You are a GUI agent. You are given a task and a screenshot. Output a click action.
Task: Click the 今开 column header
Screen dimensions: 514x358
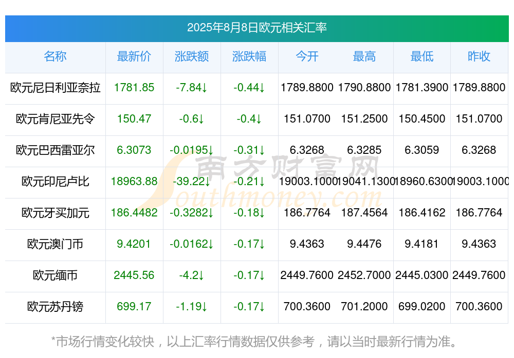pos(307,56)
